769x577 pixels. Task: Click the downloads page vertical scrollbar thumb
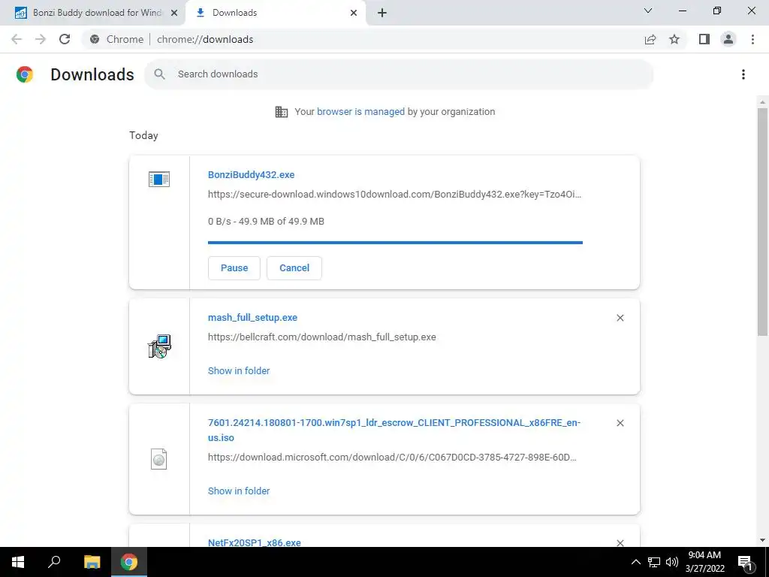[x=762, y=222]
